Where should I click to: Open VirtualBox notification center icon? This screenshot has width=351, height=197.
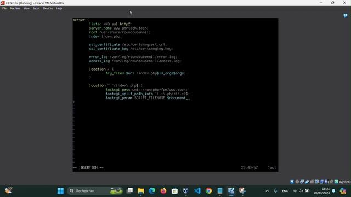(x=346, y=15)
